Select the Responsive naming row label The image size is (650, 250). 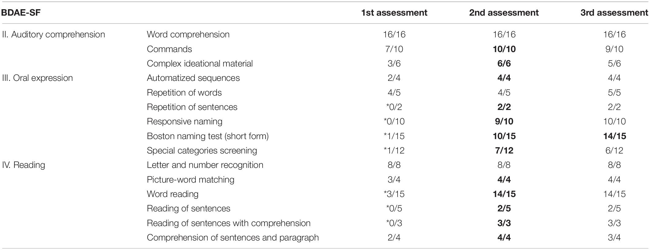click(x=184, y=121)
